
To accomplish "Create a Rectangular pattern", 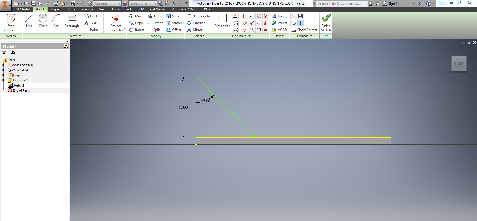I will pos(199,16).
